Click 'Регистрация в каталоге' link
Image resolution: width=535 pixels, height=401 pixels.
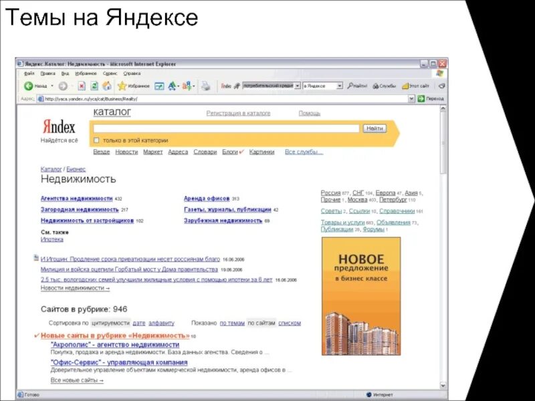[x=238, y=113]
